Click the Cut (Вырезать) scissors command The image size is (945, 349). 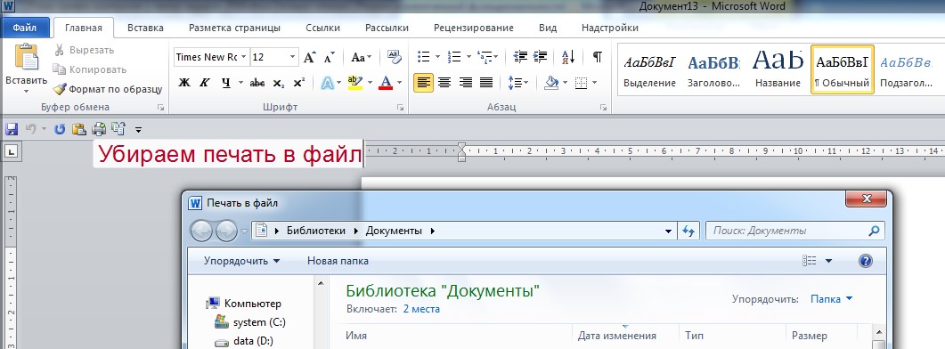tap(85, 50)
